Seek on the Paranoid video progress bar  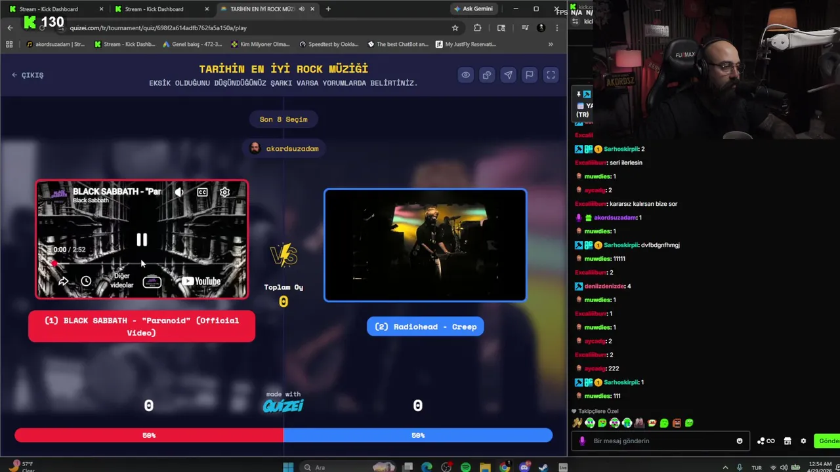[142, 264]
